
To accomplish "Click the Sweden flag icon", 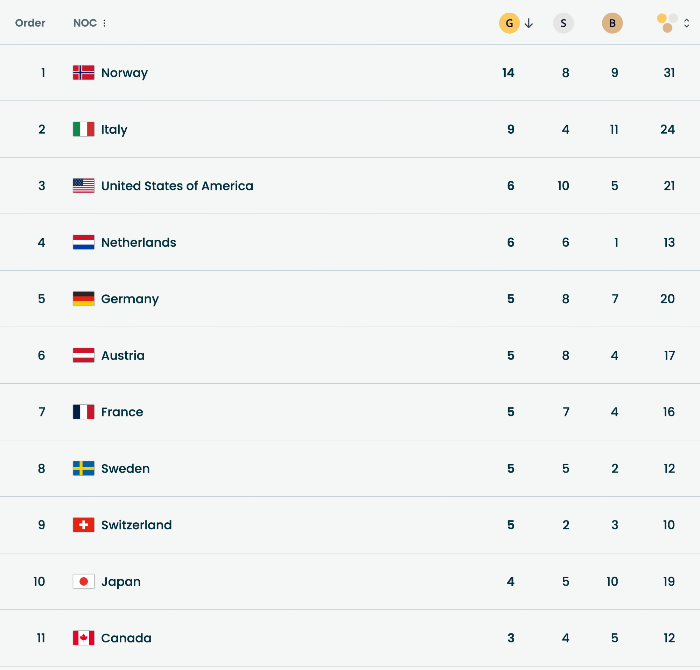I will (84, 469).
